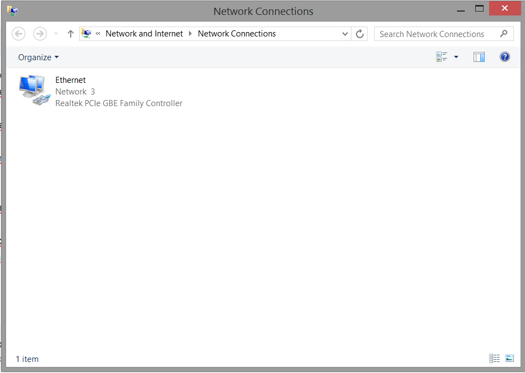
Task: Open the Organize menu
Action: 38,57
